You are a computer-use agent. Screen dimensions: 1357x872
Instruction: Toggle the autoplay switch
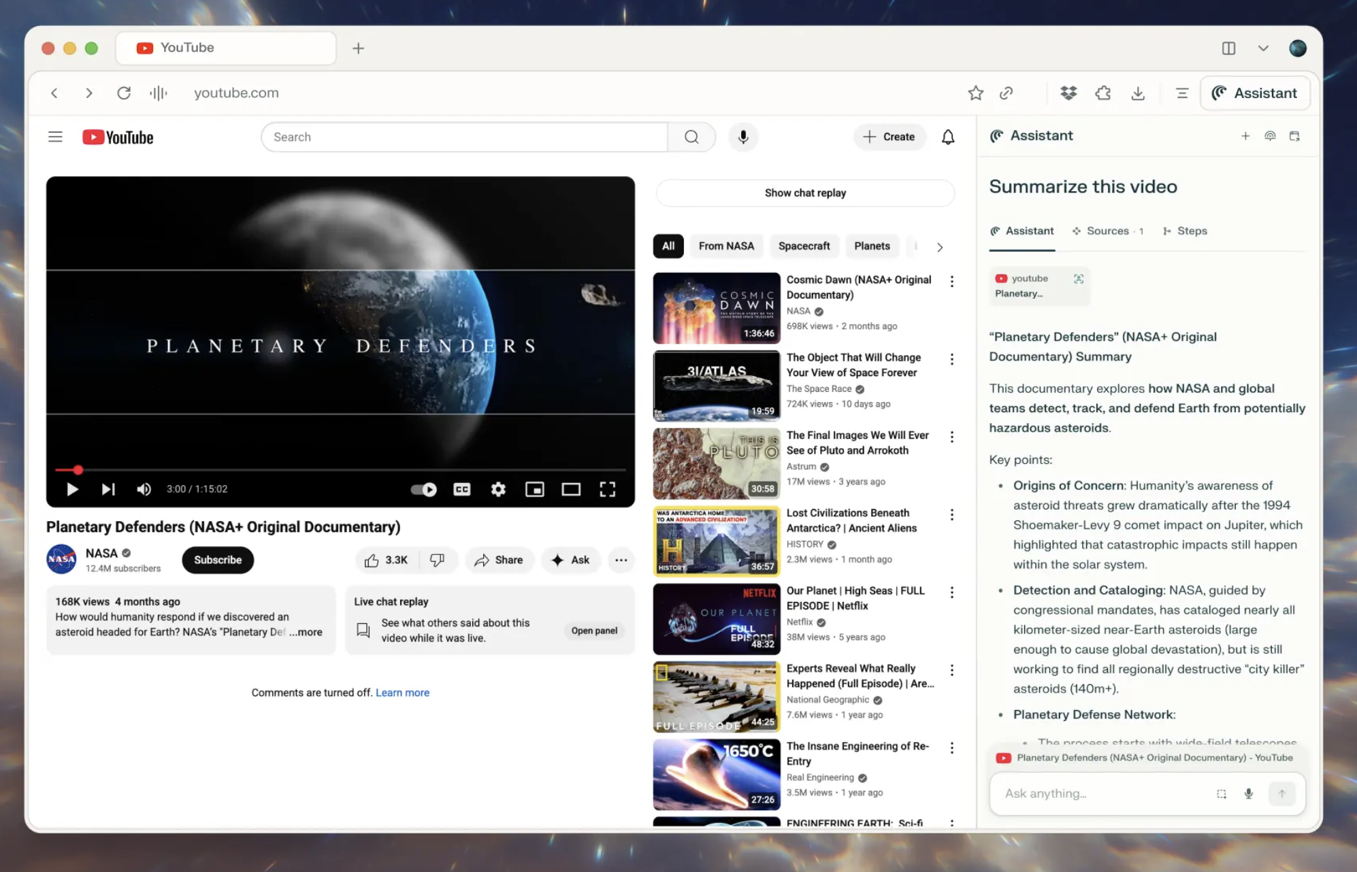coord(423,489)
